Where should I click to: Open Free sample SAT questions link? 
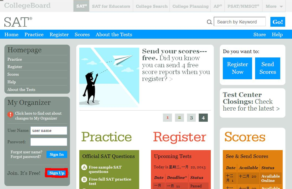click(x=105, y=169)
